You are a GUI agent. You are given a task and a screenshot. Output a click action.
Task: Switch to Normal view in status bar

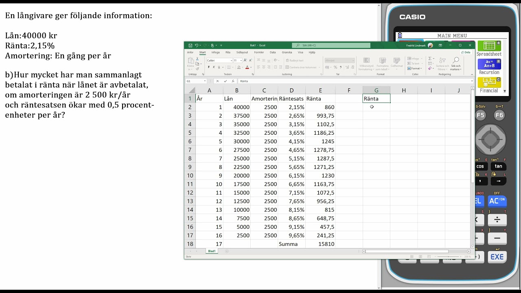[412, 257]
